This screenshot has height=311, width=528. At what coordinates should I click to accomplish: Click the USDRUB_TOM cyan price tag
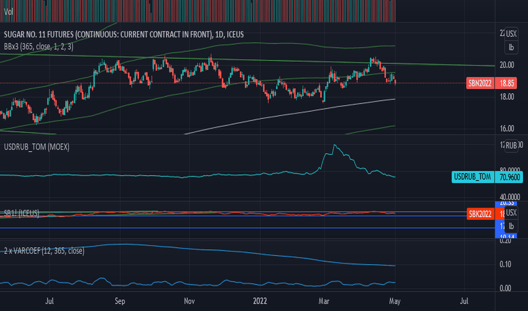click(473, 177)
